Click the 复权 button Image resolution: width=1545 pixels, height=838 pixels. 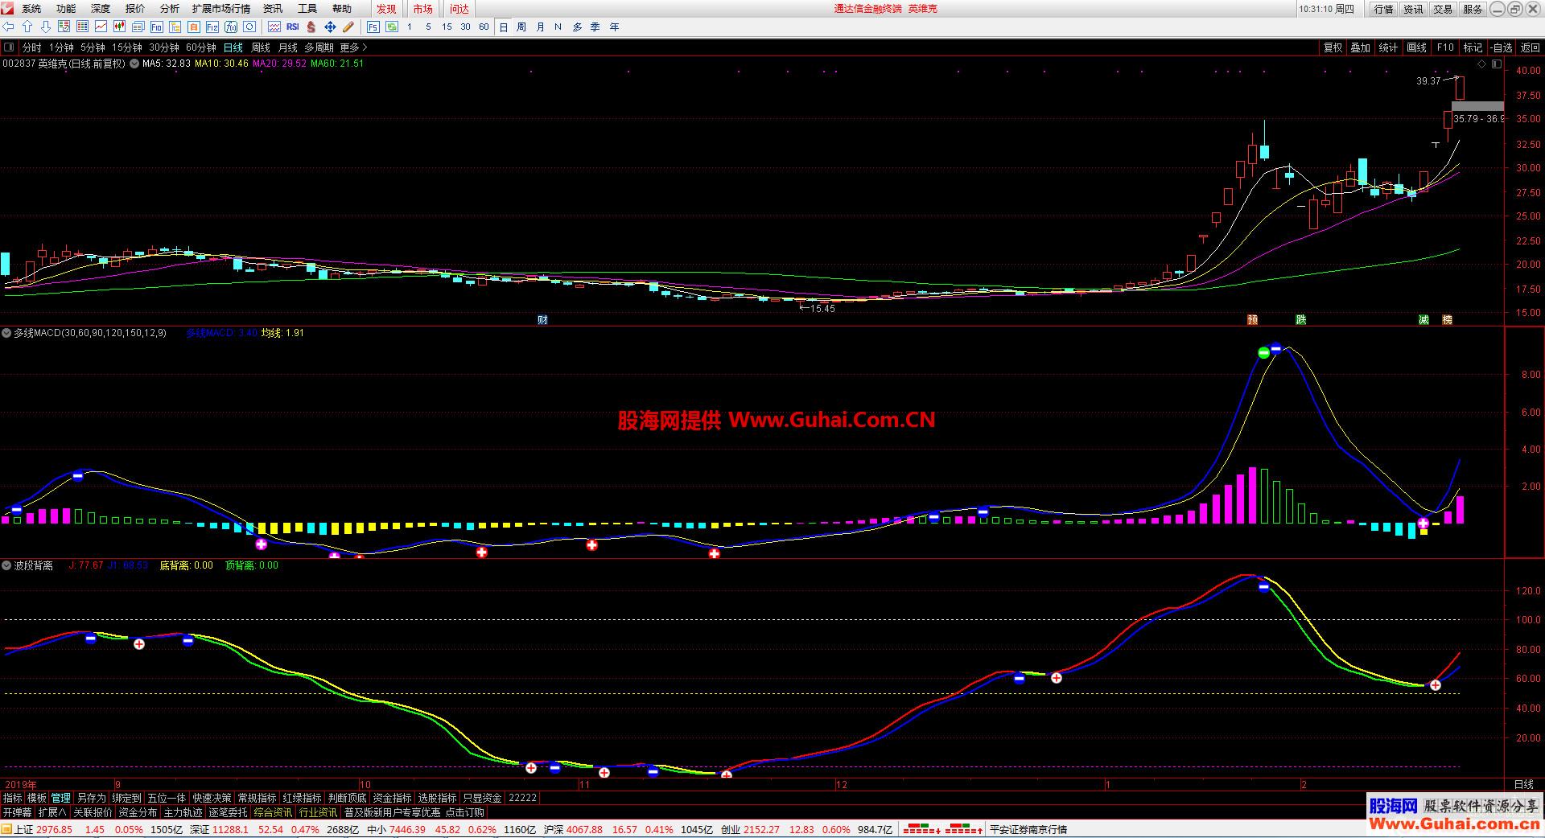1333,48
